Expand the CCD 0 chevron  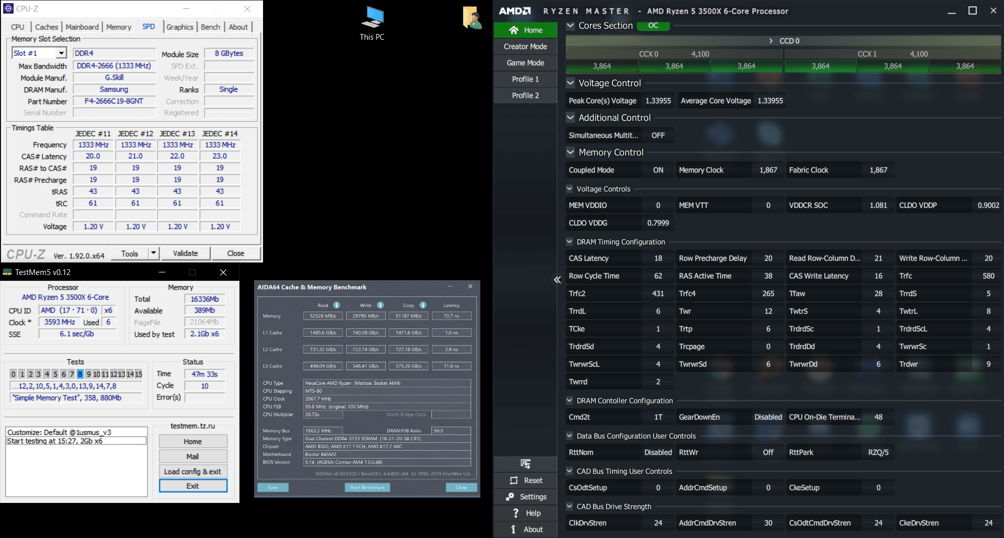770,41
